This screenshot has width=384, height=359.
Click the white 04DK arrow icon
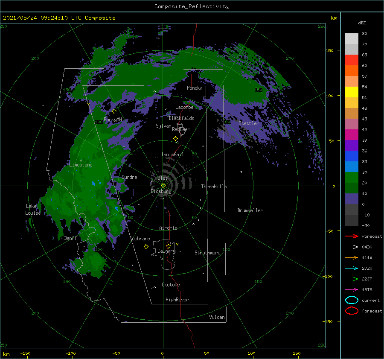[x=352, y=247]
